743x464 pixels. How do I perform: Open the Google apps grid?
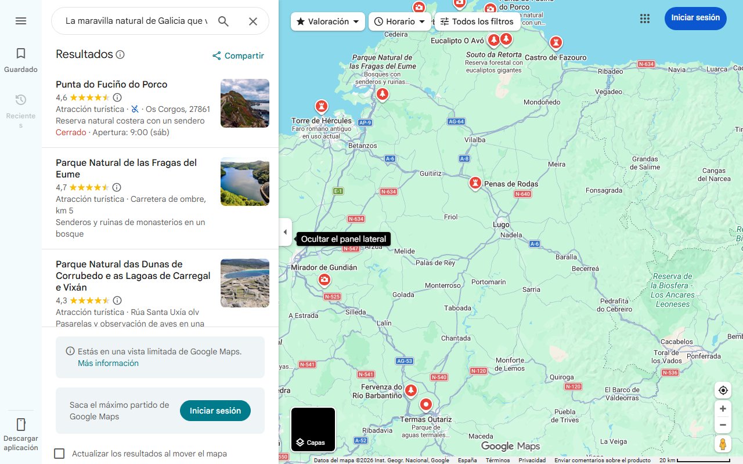[644, 18]
